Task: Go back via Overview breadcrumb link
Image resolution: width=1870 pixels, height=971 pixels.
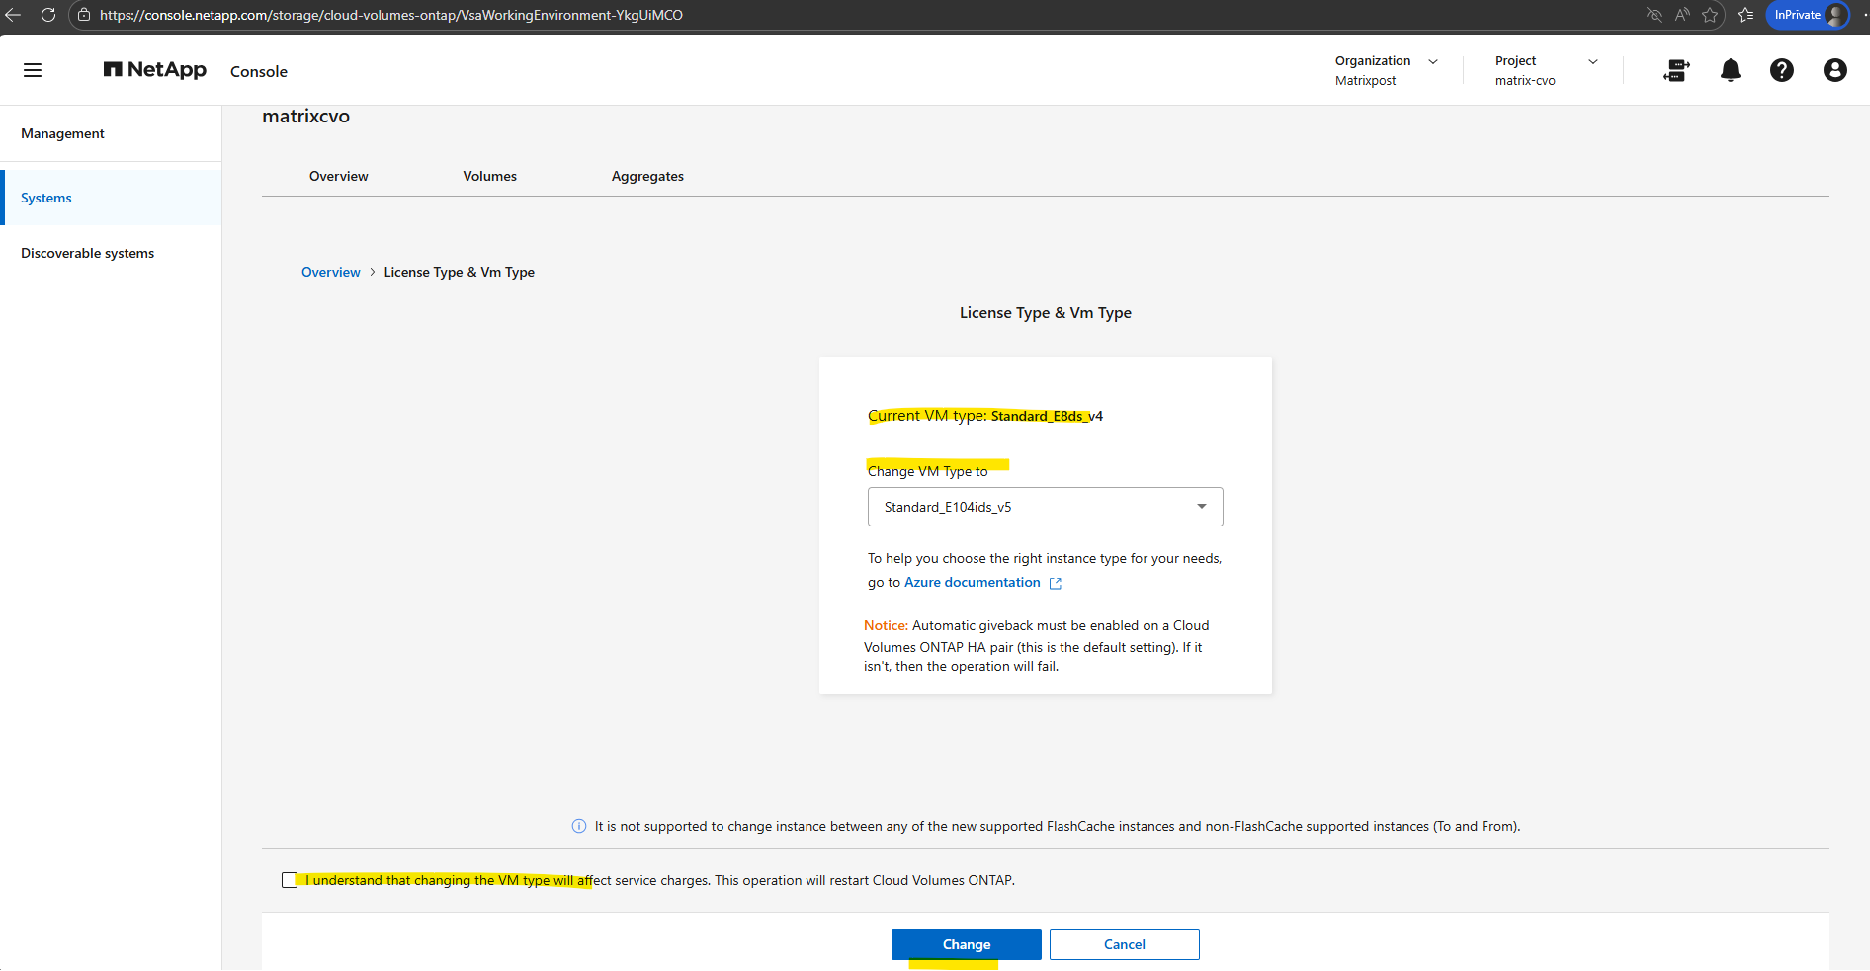Action: (x=330, y=272)
